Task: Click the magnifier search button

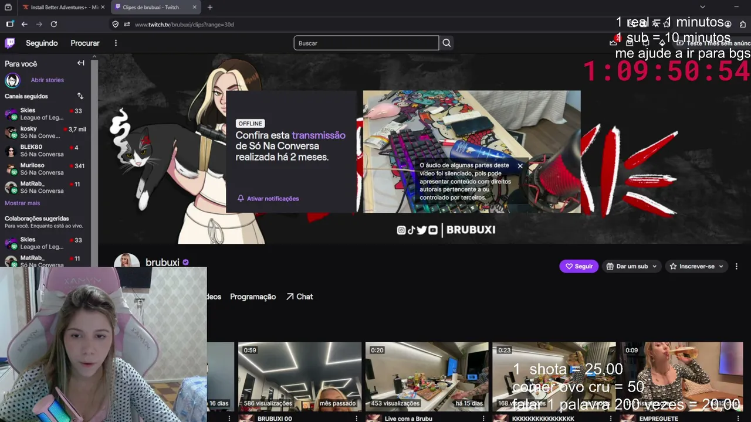Action: 446,43
